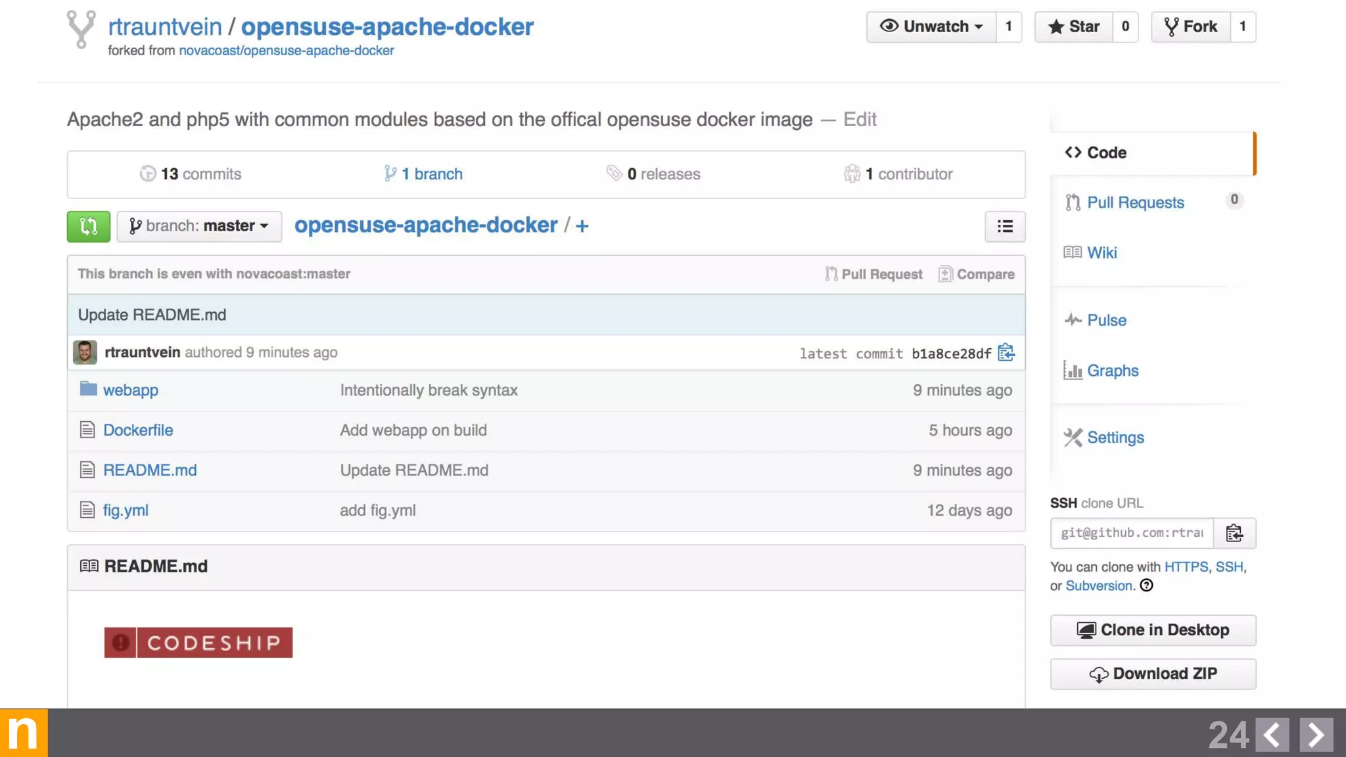Toggle the file list view icon
This screenshot has height=757, width=1346.
pos(1004,227)
